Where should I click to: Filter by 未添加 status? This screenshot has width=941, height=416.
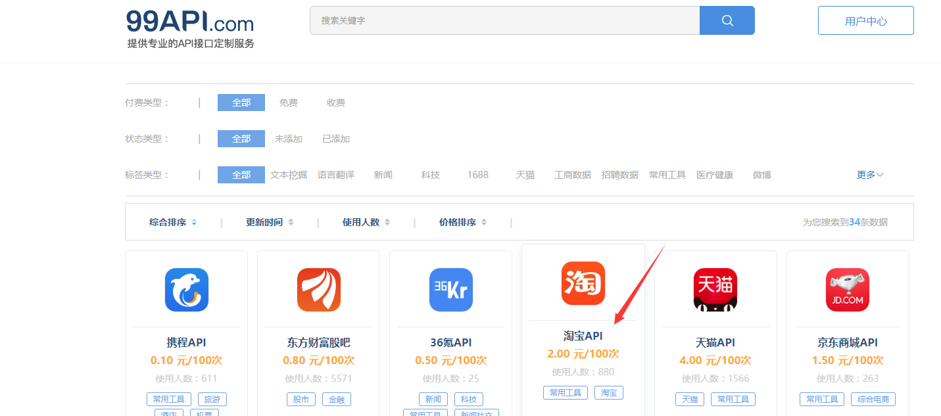pos(288,139)
